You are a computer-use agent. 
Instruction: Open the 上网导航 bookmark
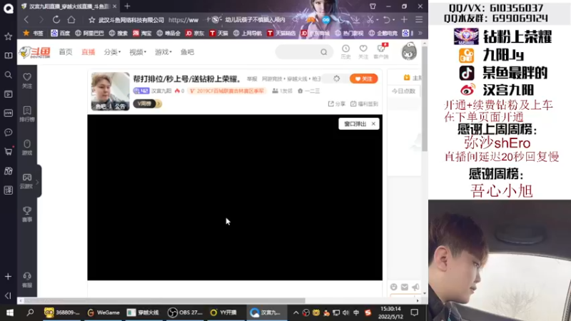pyautogui.click(x=248, y=33)
